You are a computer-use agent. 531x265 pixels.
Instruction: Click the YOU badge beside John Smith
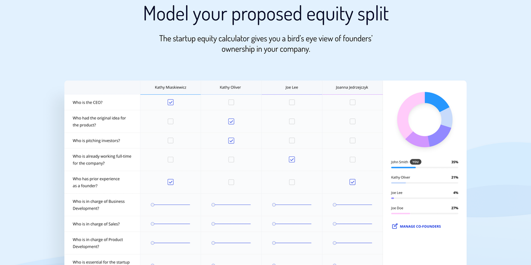pos(415,162)
